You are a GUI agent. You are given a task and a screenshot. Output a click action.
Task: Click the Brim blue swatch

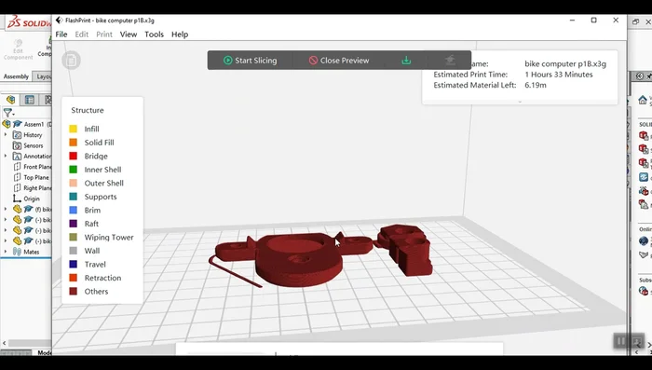(74, 211)
